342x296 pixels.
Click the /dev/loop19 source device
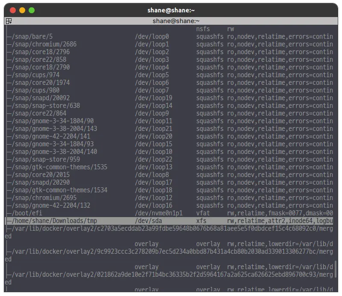pos(153,98)
